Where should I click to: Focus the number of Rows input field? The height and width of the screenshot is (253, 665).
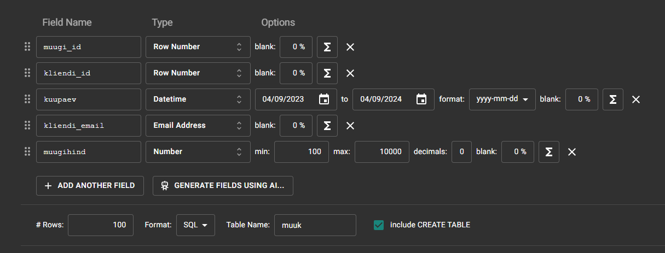pos(101,225)
